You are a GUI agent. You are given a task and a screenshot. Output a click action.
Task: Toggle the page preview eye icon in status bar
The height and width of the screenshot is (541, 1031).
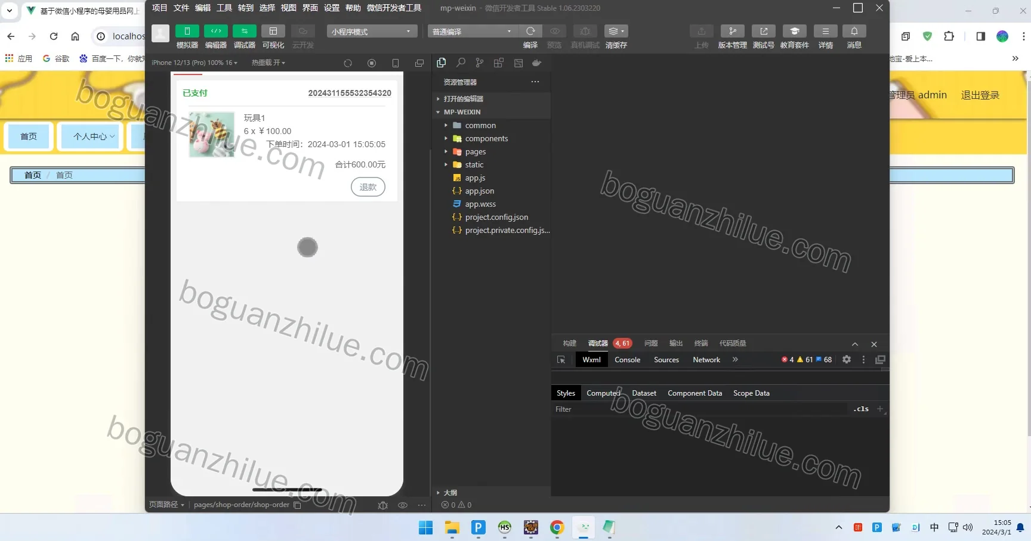click(403, 505)
